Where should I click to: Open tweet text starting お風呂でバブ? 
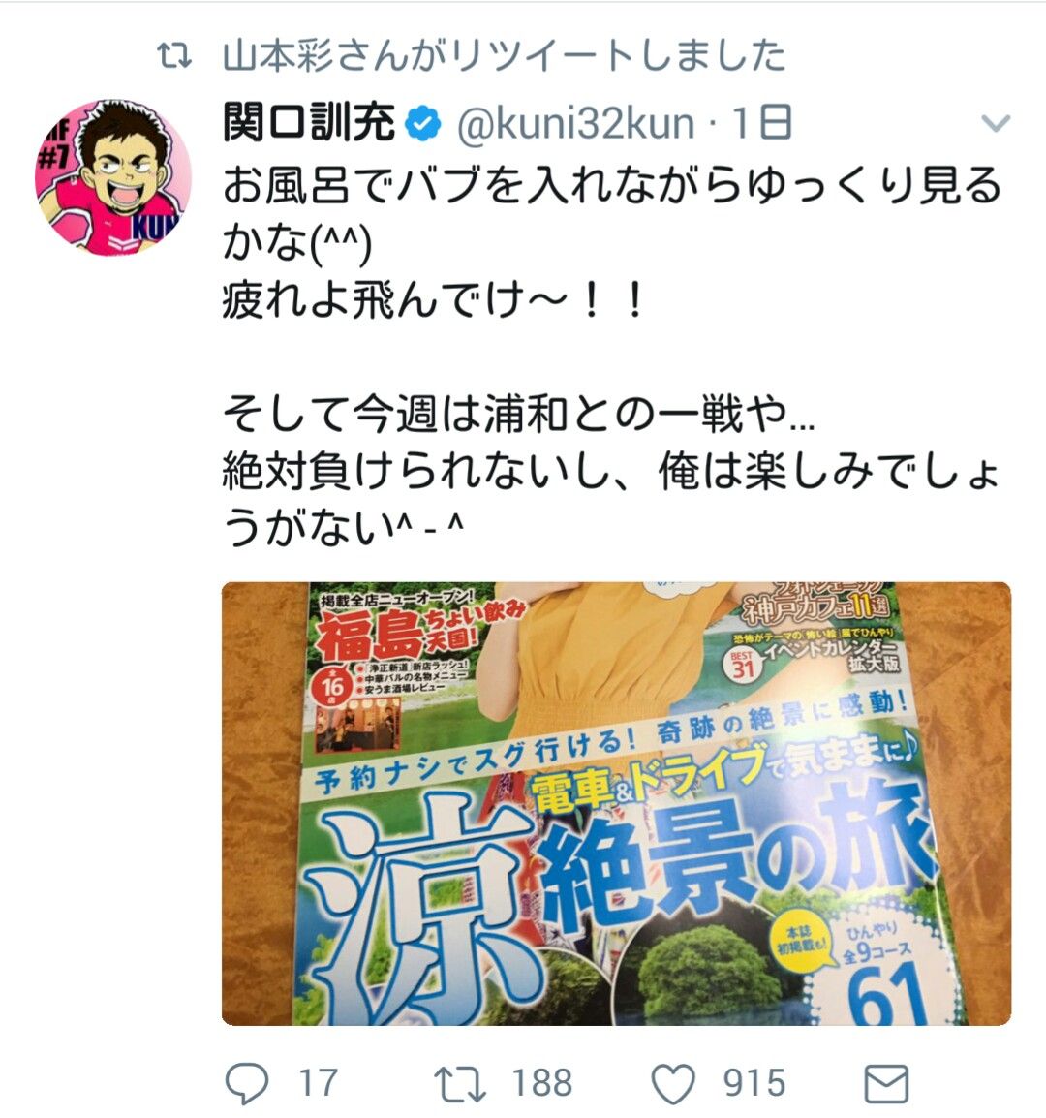[612, 214]
